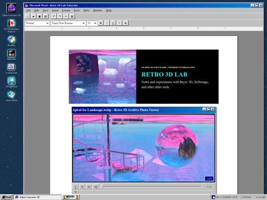267x200 pixels.
Task: Click the date in the system tray
Action: (246, 197)
